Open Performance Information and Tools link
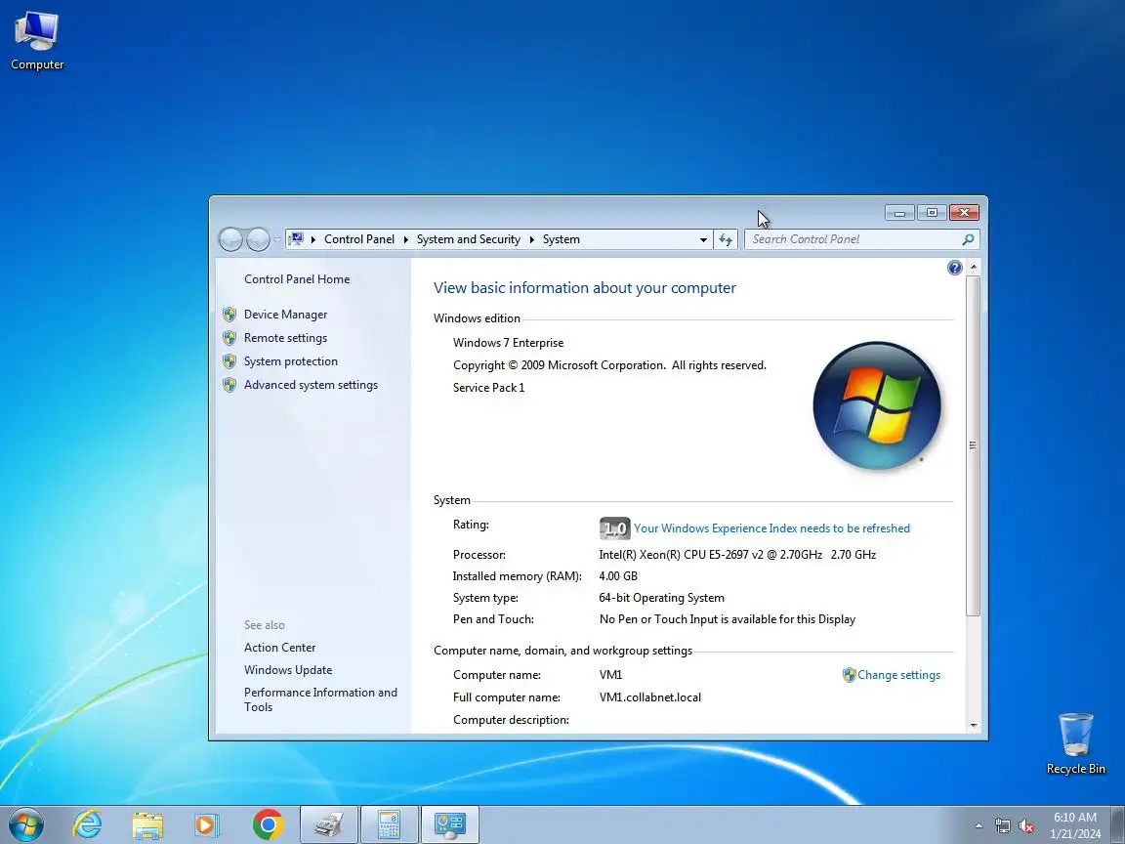1125x844 pixels. tap(320, 699)
